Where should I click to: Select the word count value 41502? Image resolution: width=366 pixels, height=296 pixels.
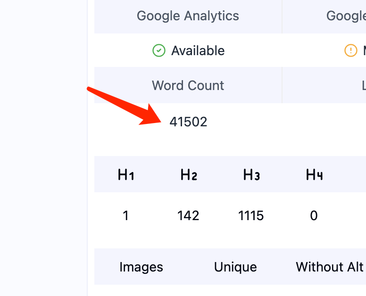[188, 122]
